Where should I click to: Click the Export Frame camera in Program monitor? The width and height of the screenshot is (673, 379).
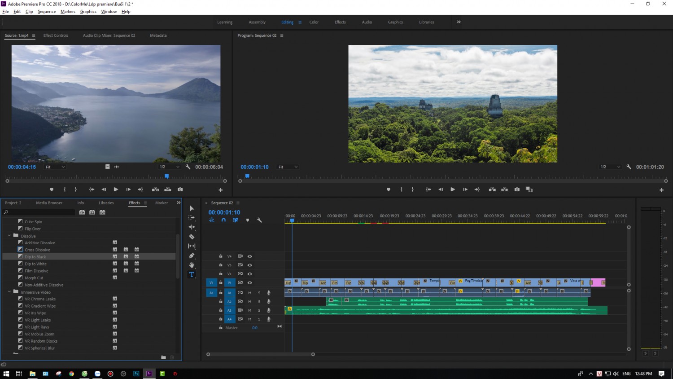click(517, 189)
